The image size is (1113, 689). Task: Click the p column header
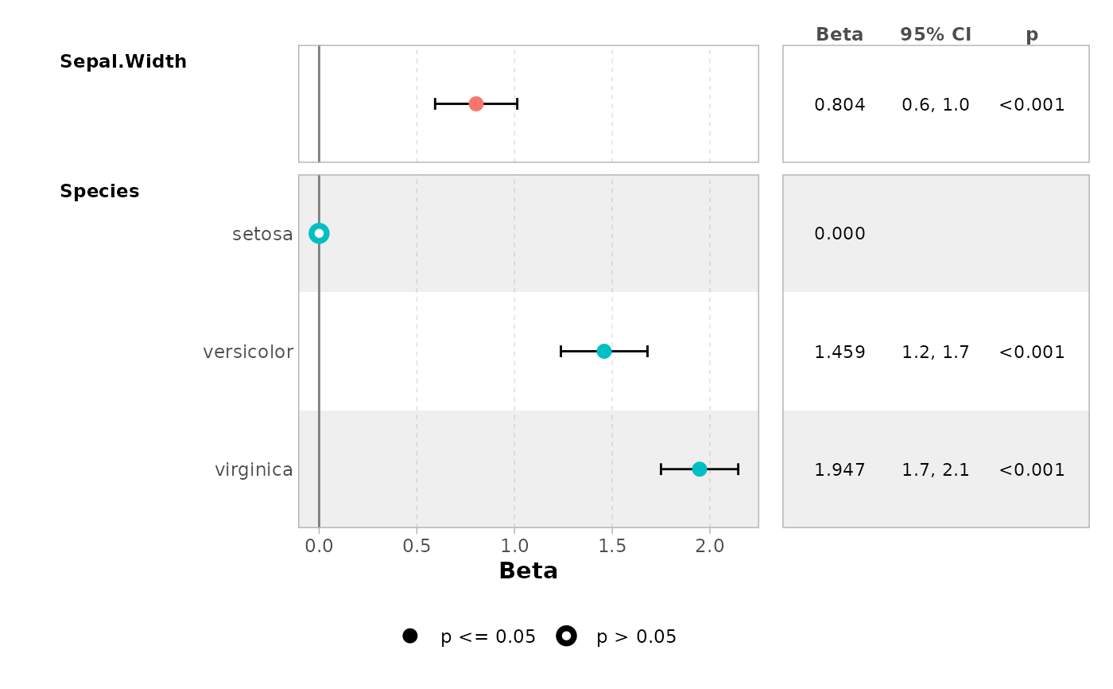1032,34
